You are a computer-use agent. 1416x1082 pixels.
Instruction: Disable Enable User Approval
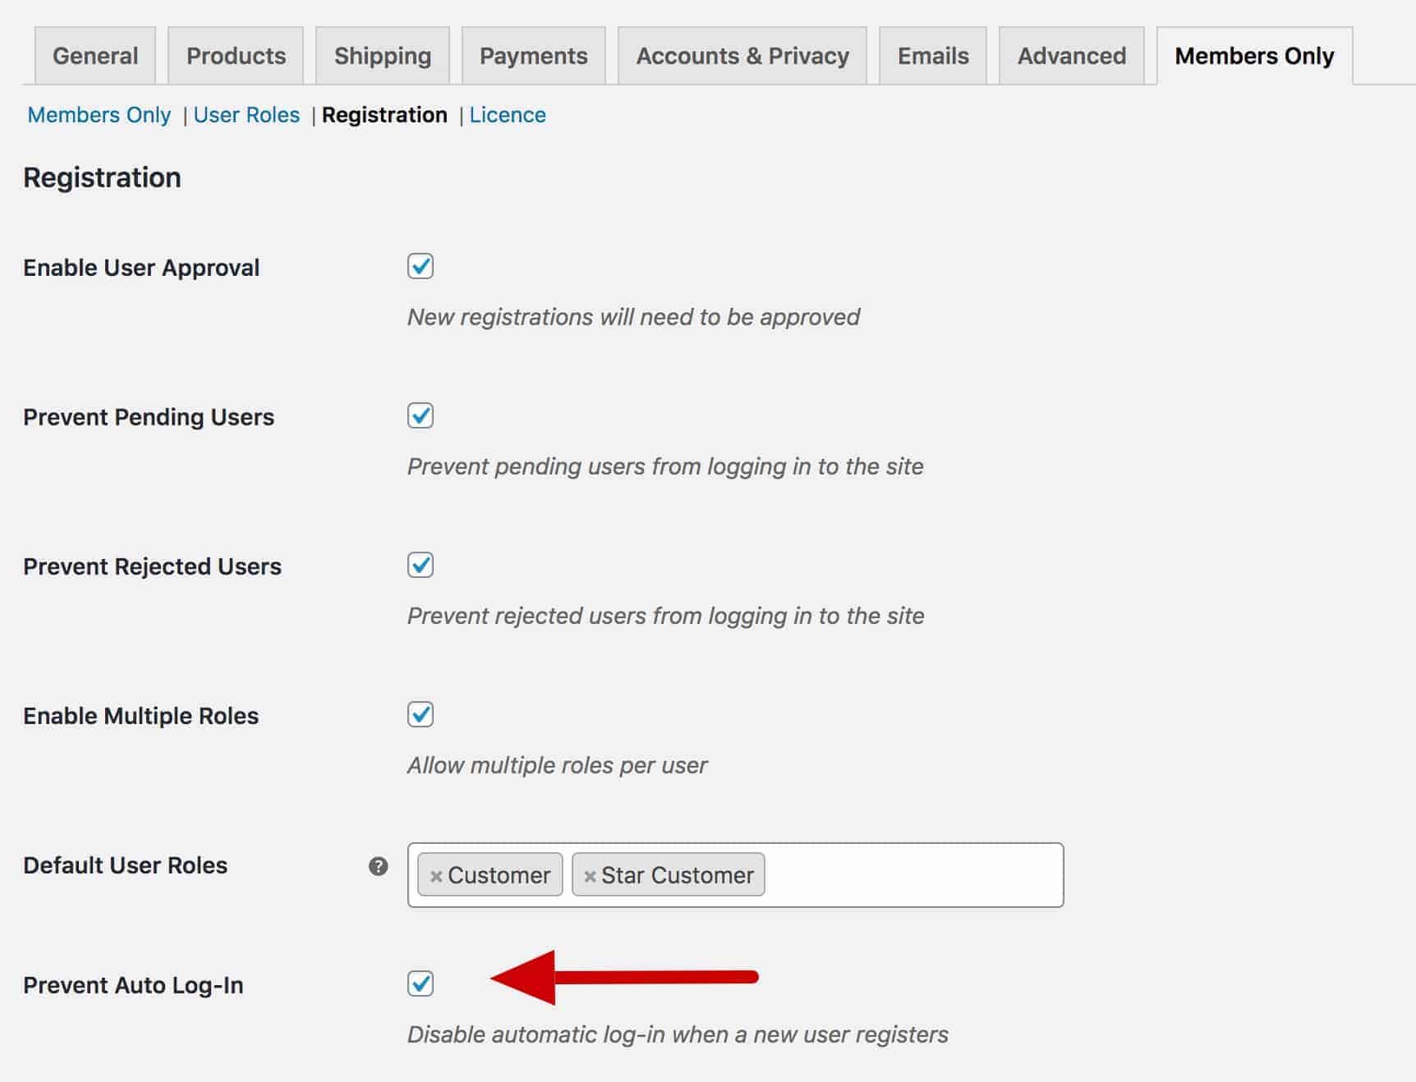(x=420, y=266)
